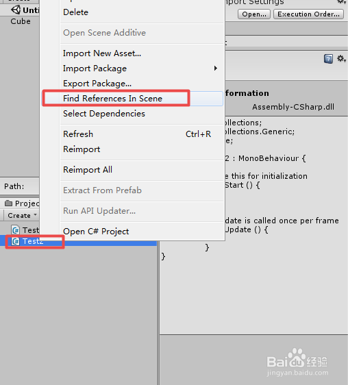Open the inspector gear settings icon

pyautogui.click(x=341, y=59)
